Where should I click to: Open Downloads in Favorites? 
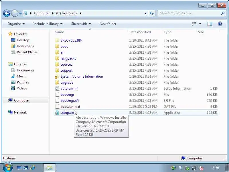tap(25, 46)
